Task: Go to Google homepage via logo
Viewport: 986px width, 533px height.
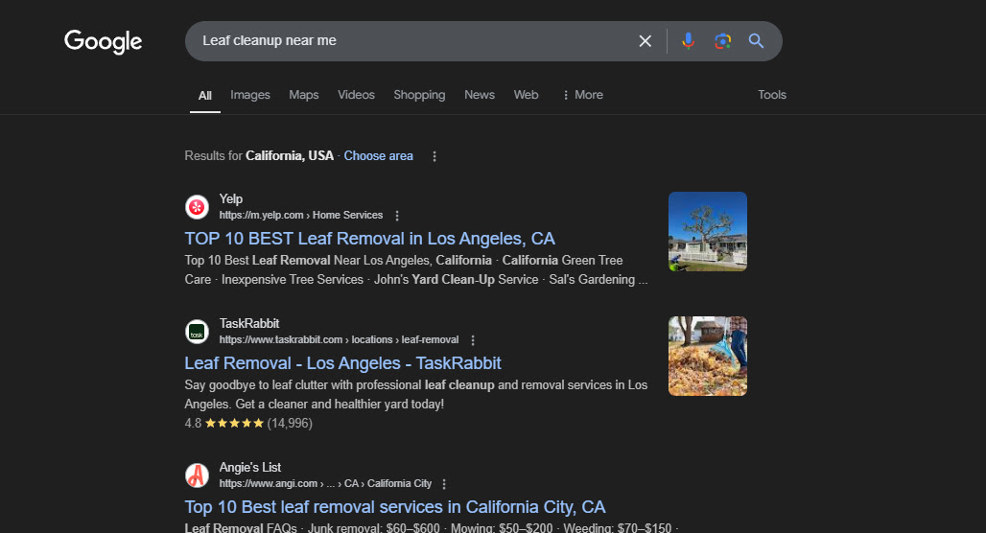Action: coord(104,42)
